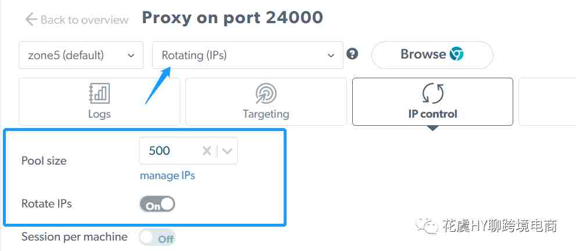Turn off the Rotate IPs switch
This screenshot has width=576, height=251.
tap(158, 205)
